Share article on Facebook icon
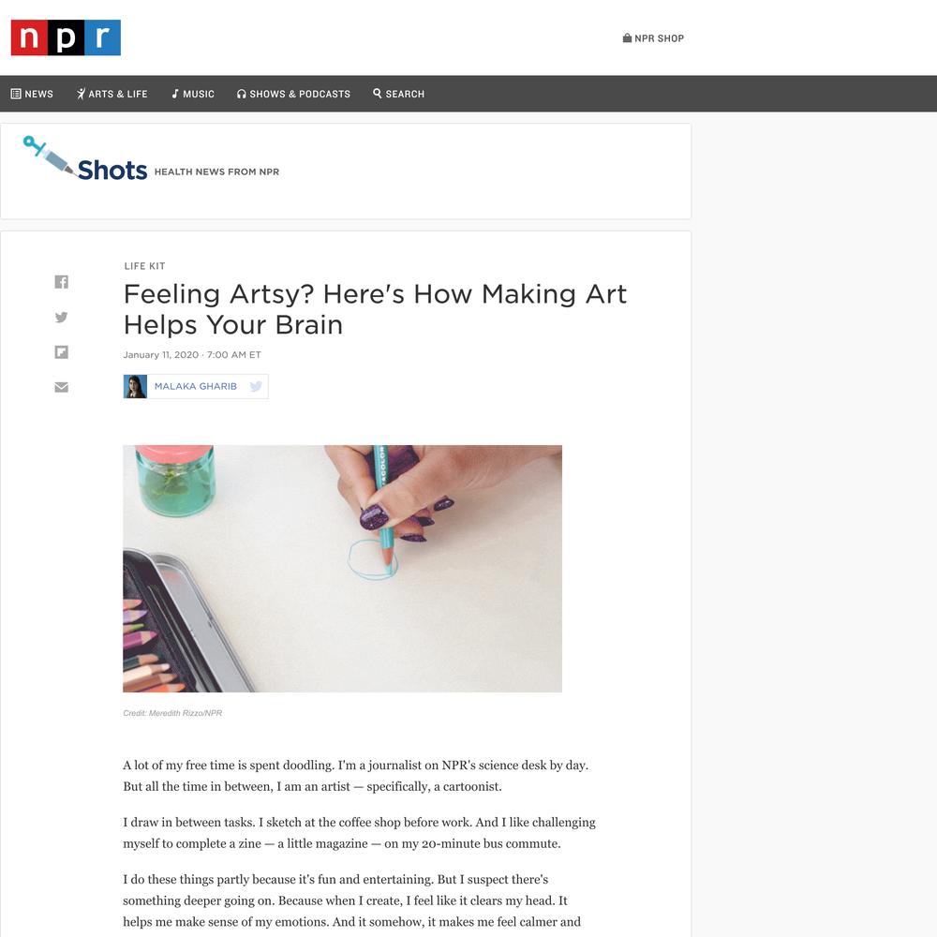The width and height of the screenshot is (937, 937). click(62, 282)
